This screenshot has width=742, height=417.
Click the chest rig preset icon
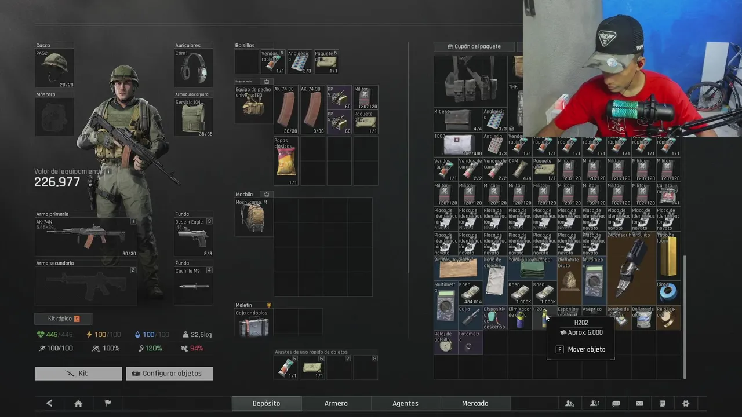[x=266, y=82]
